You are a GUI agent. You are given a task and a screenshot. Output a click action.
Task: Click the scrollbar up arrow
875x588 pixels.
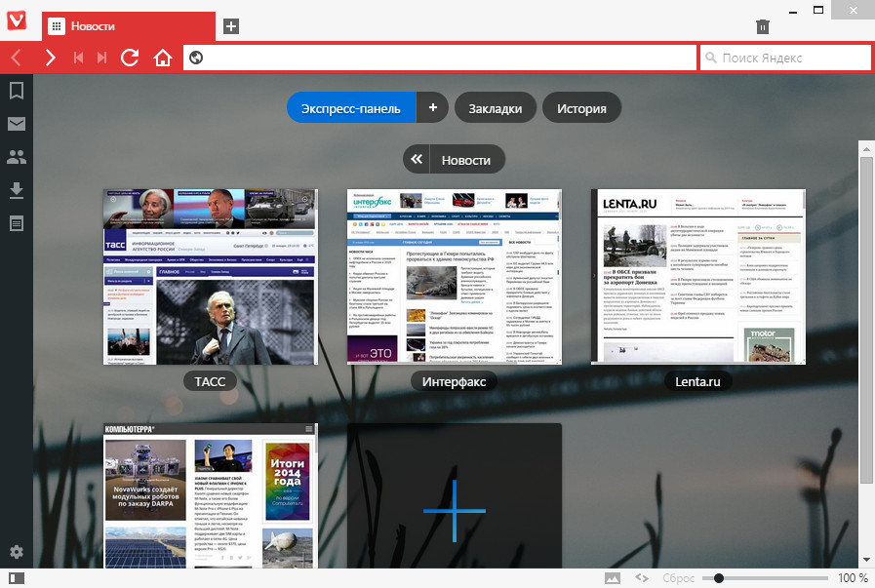pyautogui.click(x=866, y=149)
